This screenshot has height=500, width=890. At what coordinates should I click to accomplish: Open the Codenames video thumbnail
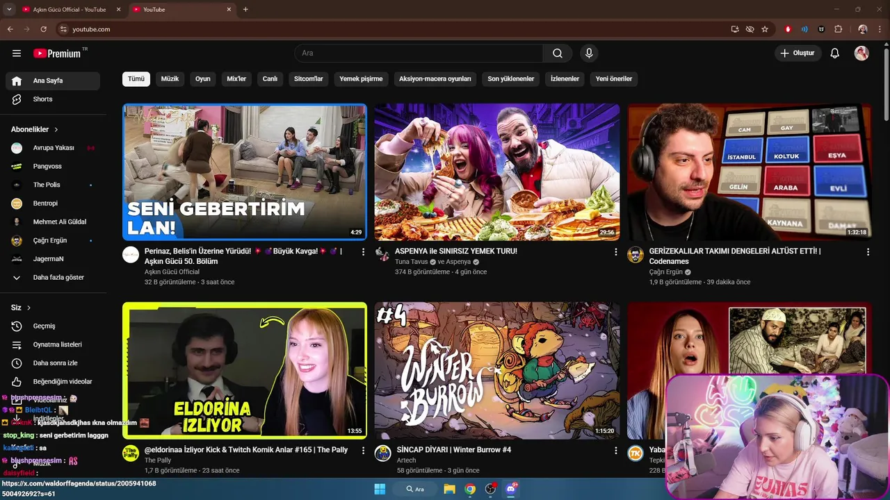tap(750, 172)
